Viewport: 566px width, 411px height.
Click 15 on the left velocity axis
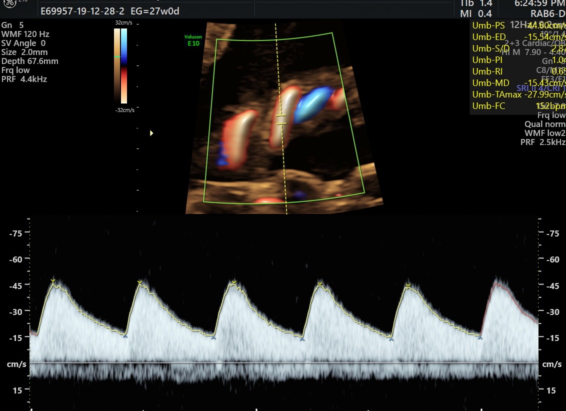[x=17, y=390]
